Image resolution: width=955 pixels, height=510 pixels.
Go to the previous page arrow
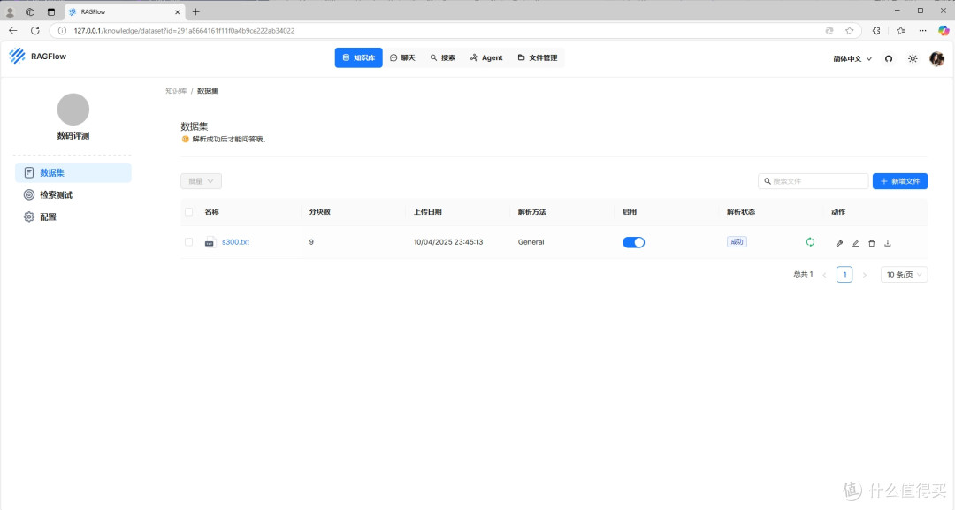coord(825,275)
